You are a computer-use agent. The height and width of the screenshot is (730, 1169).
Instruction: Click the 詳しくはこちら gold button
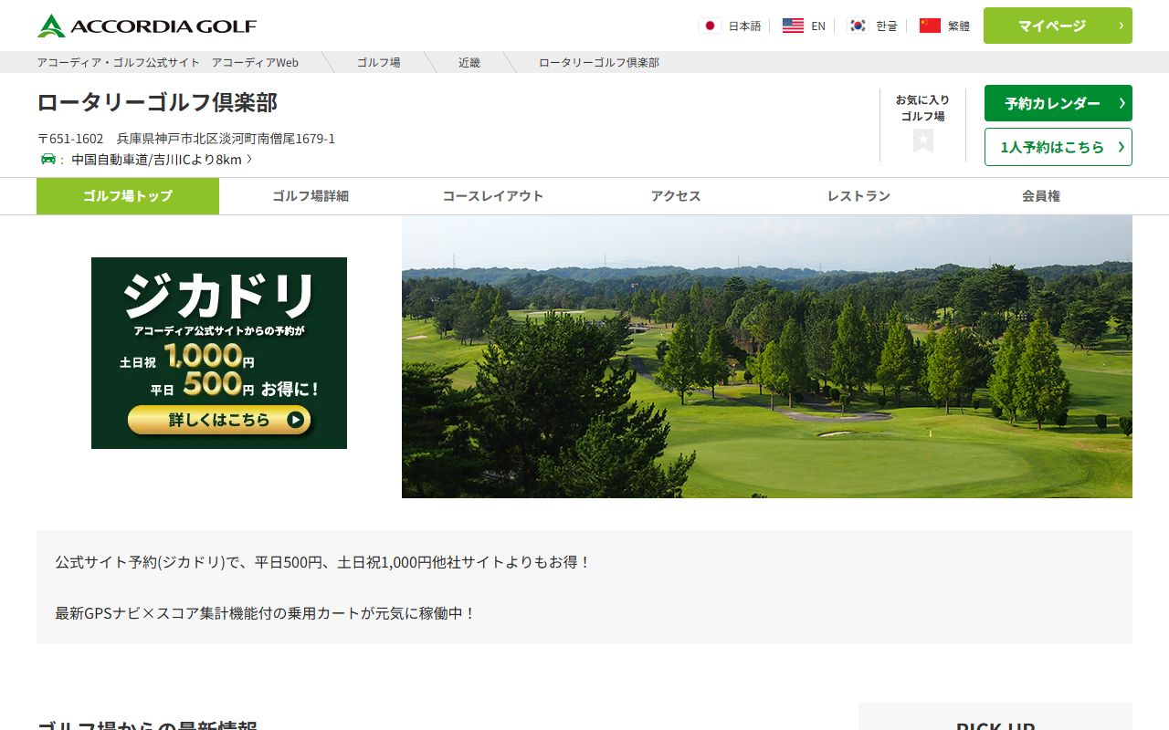click(219, 420)
